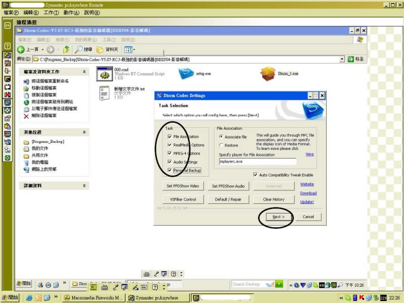Toggle the MPEG-4 Options checkbox

coord(170,153)
